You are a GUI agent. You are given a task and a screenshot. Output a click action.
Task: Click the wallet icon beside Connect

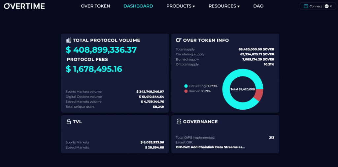[306, 6]
